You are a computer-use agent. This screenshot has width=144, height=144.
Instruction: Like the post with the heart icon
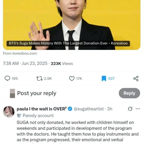(72, 78)
